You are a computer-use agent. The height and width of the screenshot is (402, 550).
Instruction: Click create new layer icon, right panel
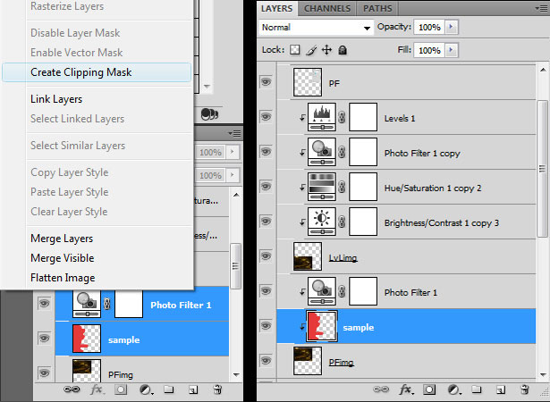pos(501,389)
